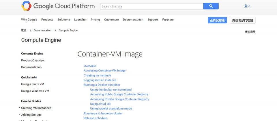Click the send feedback link

[250, 32]
